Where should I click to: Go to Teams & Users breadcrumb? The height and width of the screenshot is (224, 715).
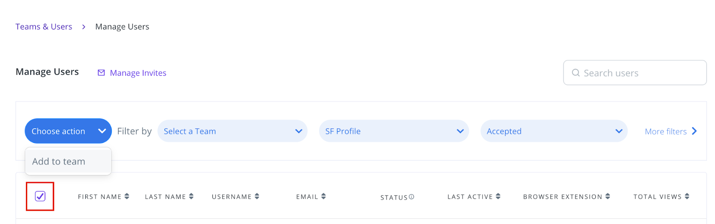(x=44, y=27)
